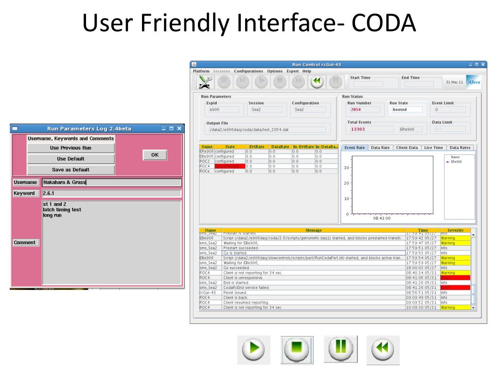Click the greyed-out pause toolbar button
Image resolution: width=498 pixels, height=373 pixels.
[x=336, y=82]
